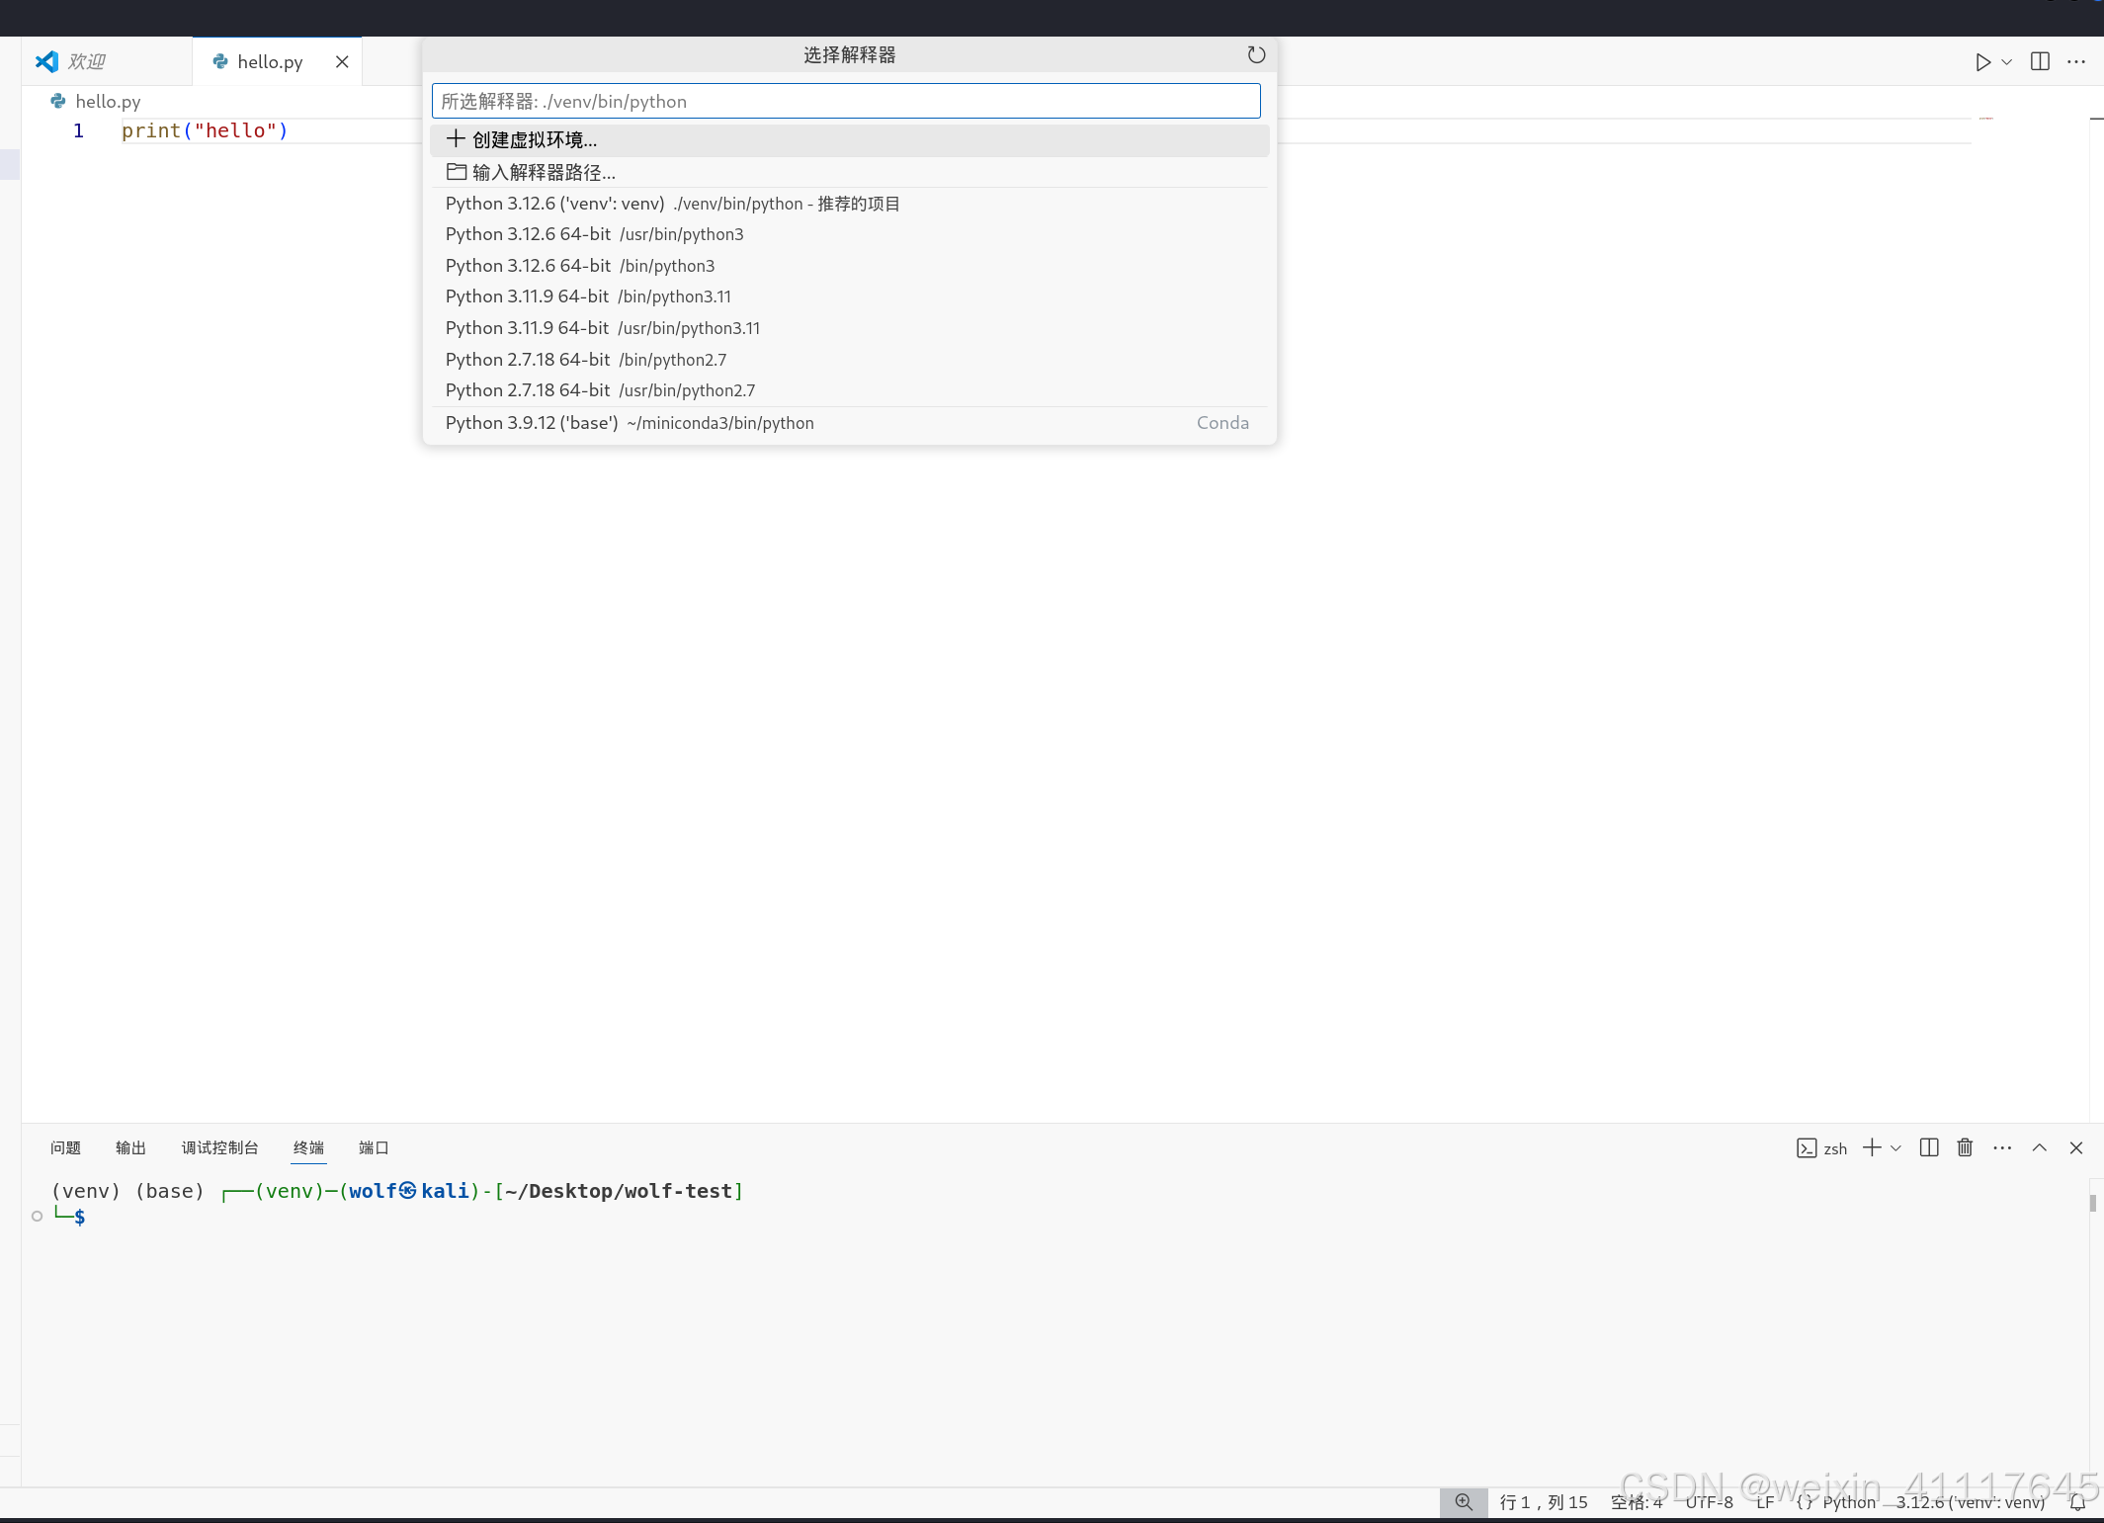Kill terminal with trash can icon

coord(1965,1147)
